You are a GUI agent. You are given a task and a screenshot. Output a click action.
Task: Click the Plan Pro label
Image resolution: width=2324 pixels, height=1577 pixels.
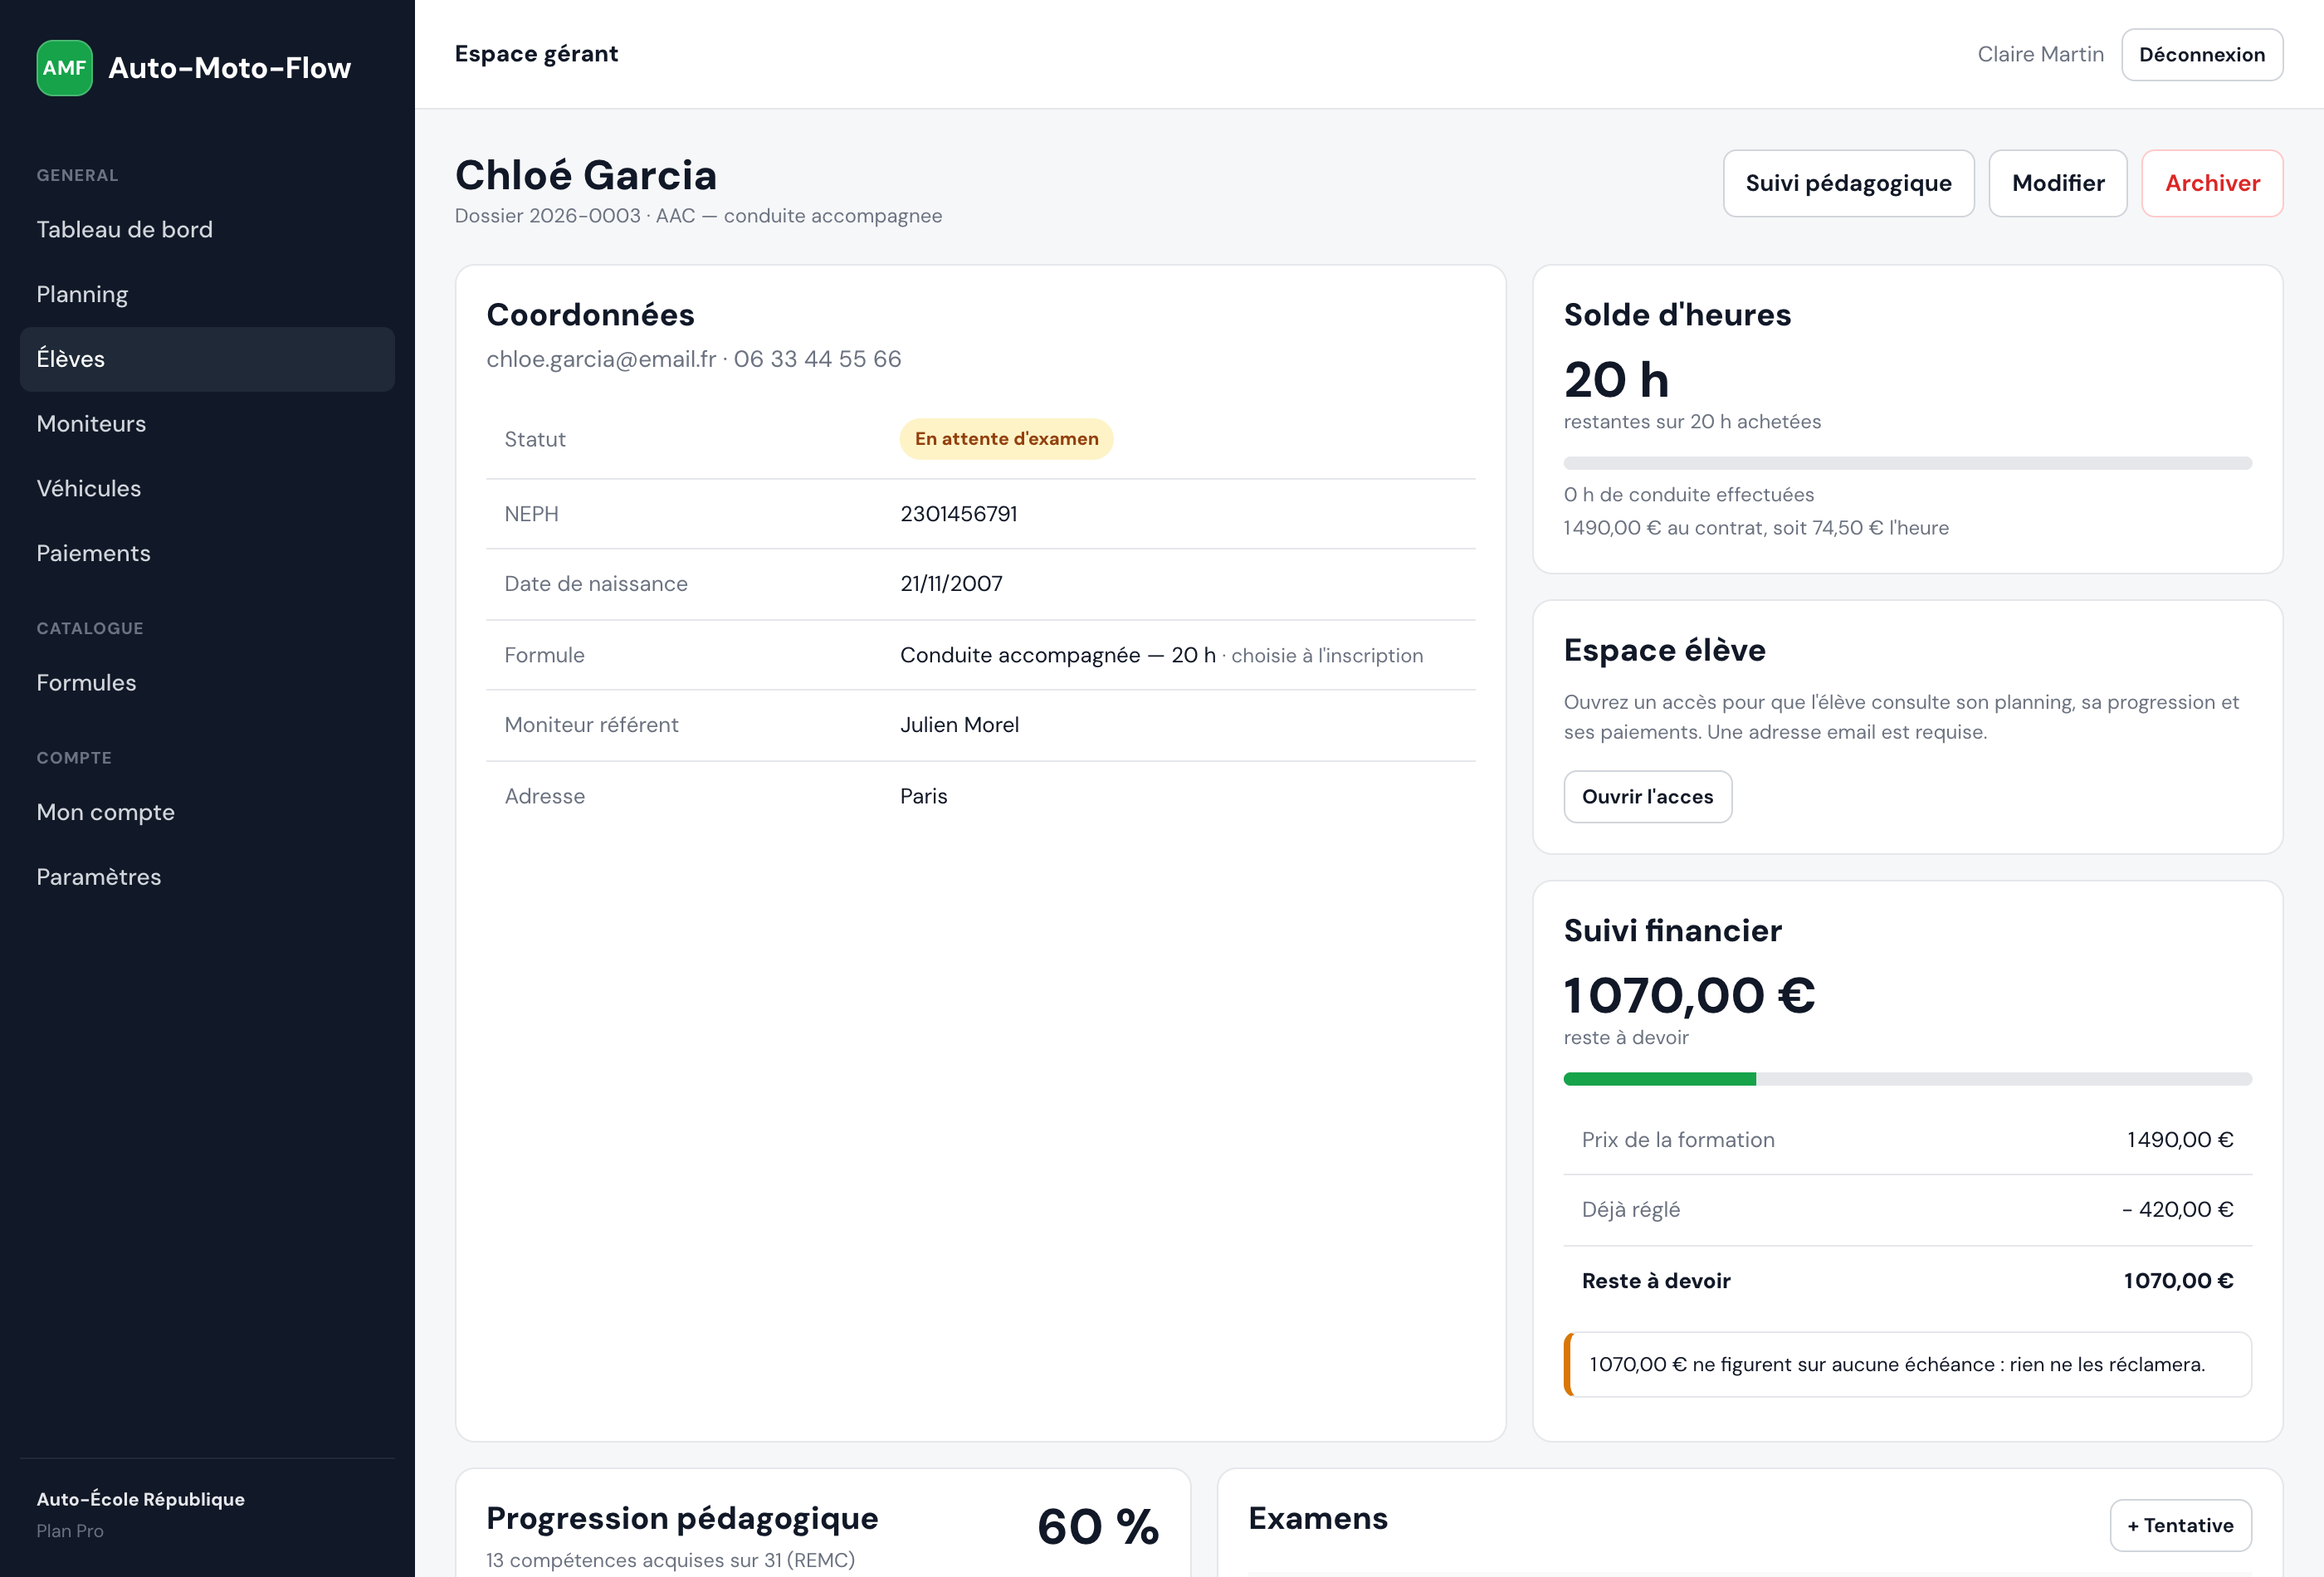pyautogui.click(x=70, y=1531)
